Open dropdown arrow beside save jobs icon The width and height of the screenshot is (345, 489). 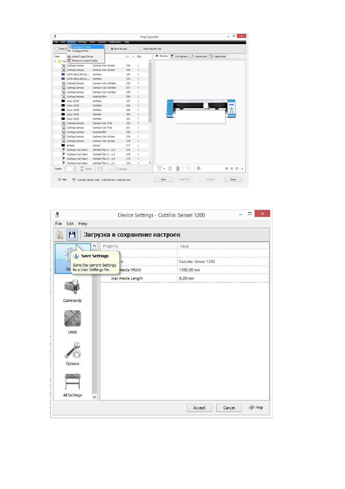(110, 169)
